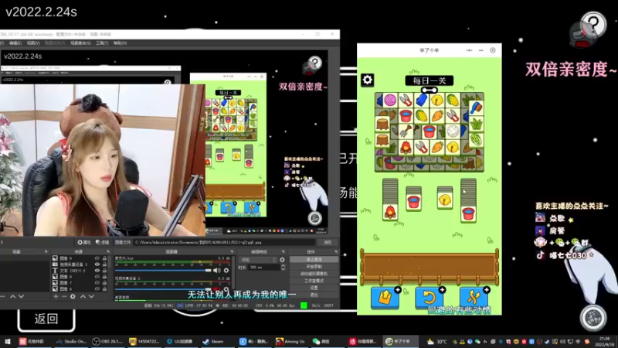The image size is (618, 348).
Task: Open the game settings gear icon
Action: pos(368,80)
